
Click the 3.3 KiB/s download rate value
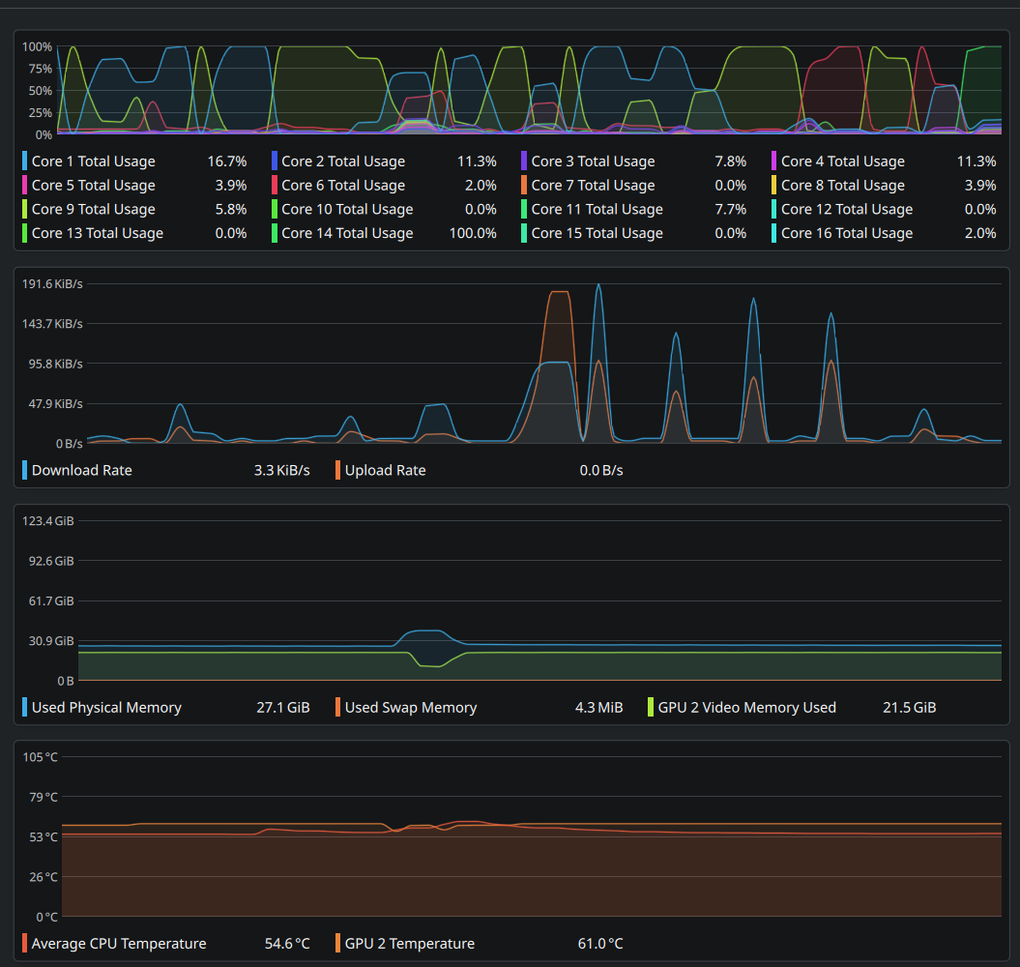[x=281, y=471]
